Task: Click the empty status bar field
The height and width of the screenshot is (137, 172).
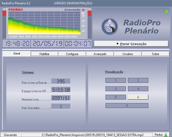Action: tap(31, 135)
